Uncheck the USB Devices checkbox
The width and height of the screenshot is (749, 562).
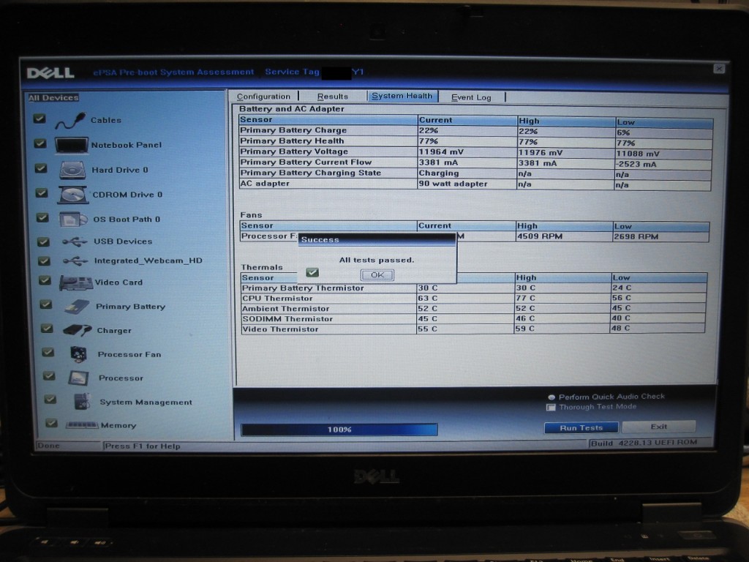[44, 241]
